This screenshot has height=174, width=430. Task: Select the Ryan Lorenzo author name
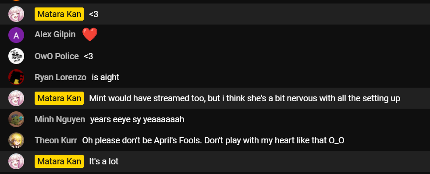coord(60,77)
